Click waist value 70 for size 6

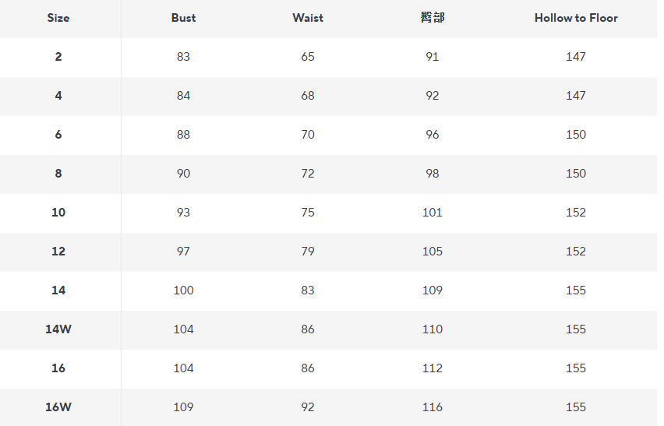coord(308,135)
